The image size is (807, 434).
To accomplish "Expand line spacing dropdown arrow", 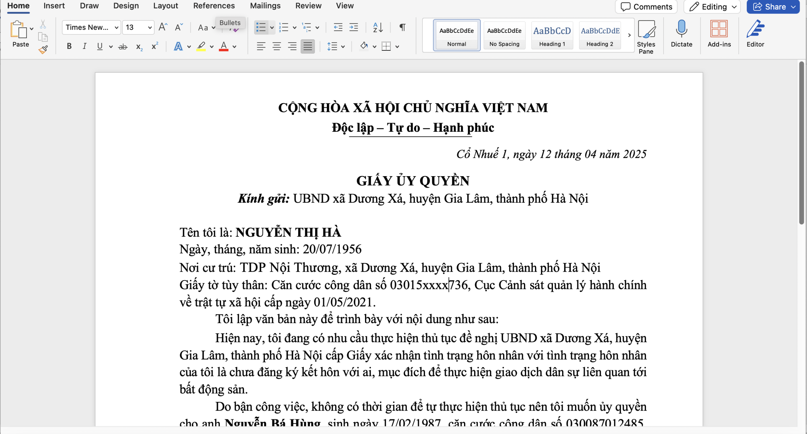I will point(343,47).
